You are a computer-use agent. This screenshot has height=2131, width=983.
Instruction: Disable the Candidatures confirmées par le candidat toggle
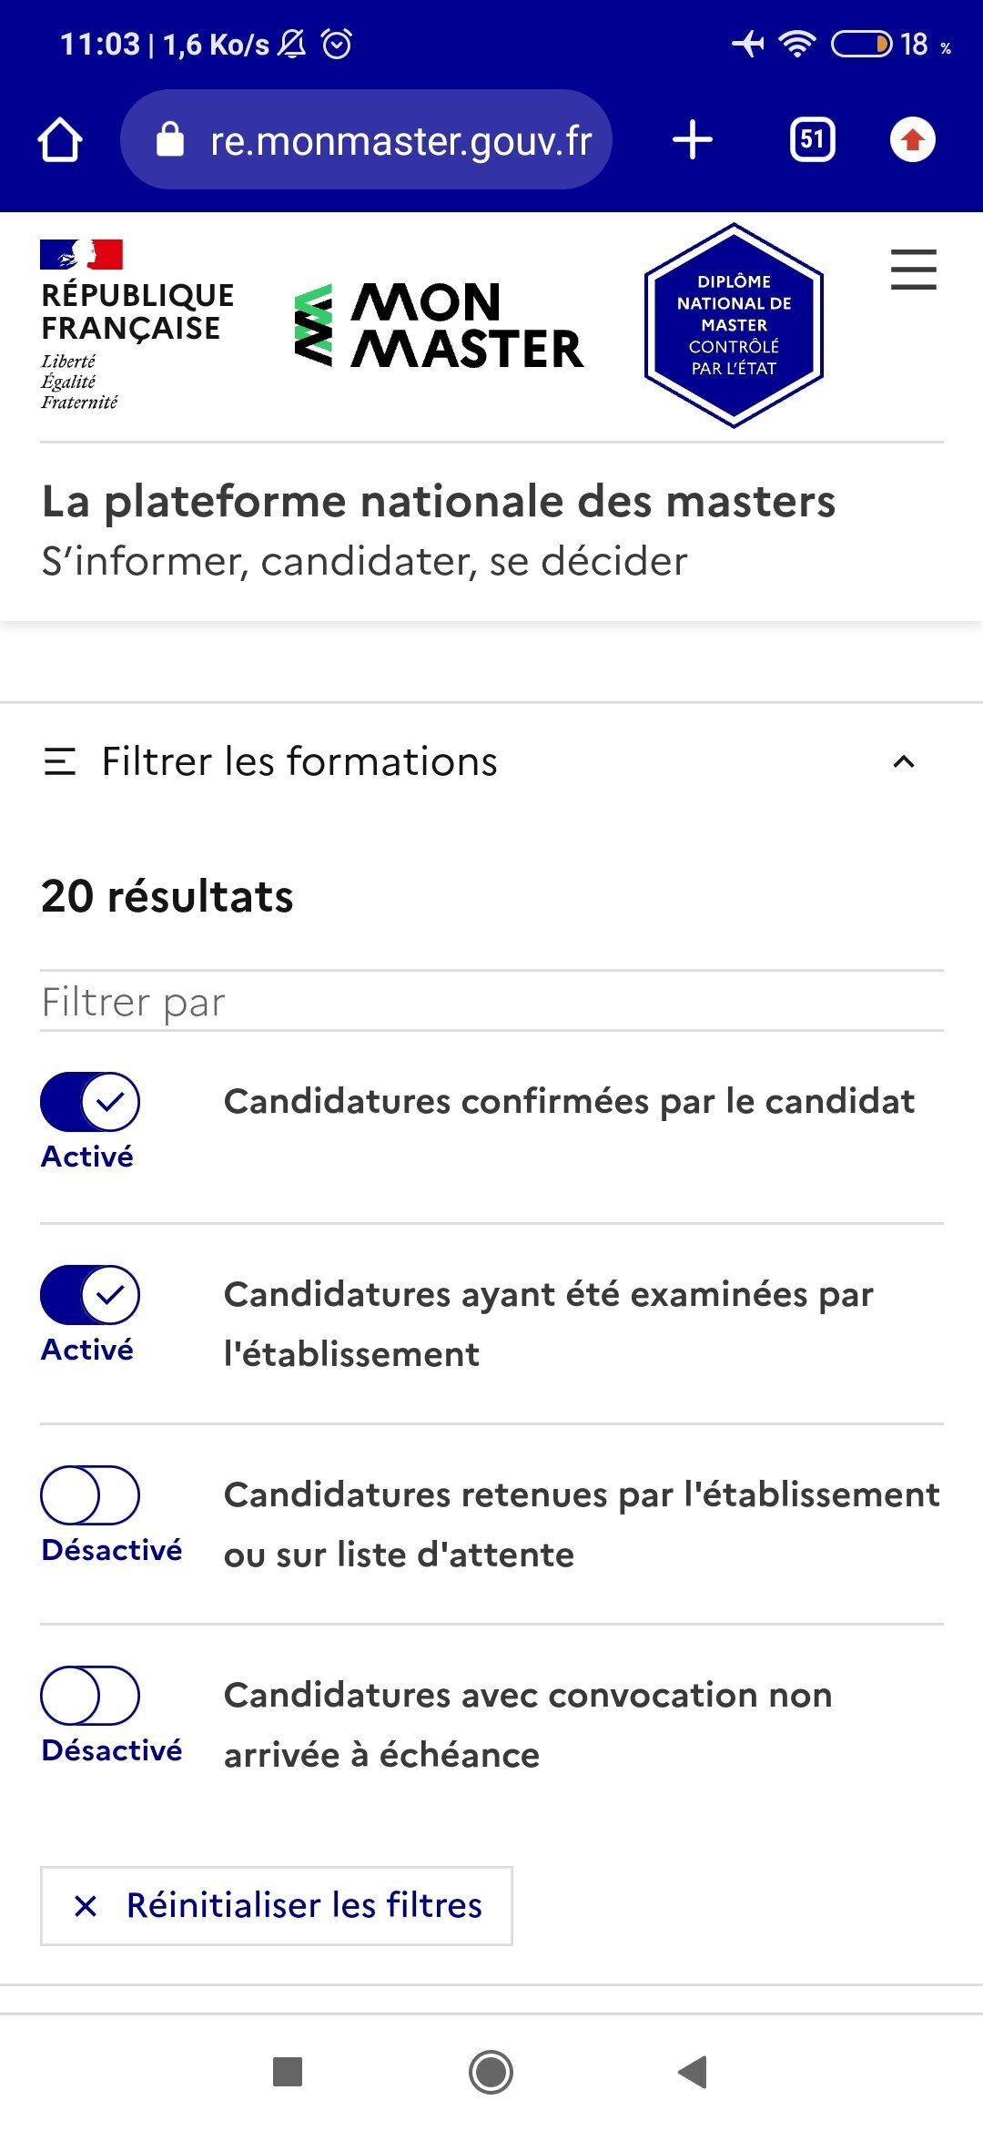tap(90, 1102)
